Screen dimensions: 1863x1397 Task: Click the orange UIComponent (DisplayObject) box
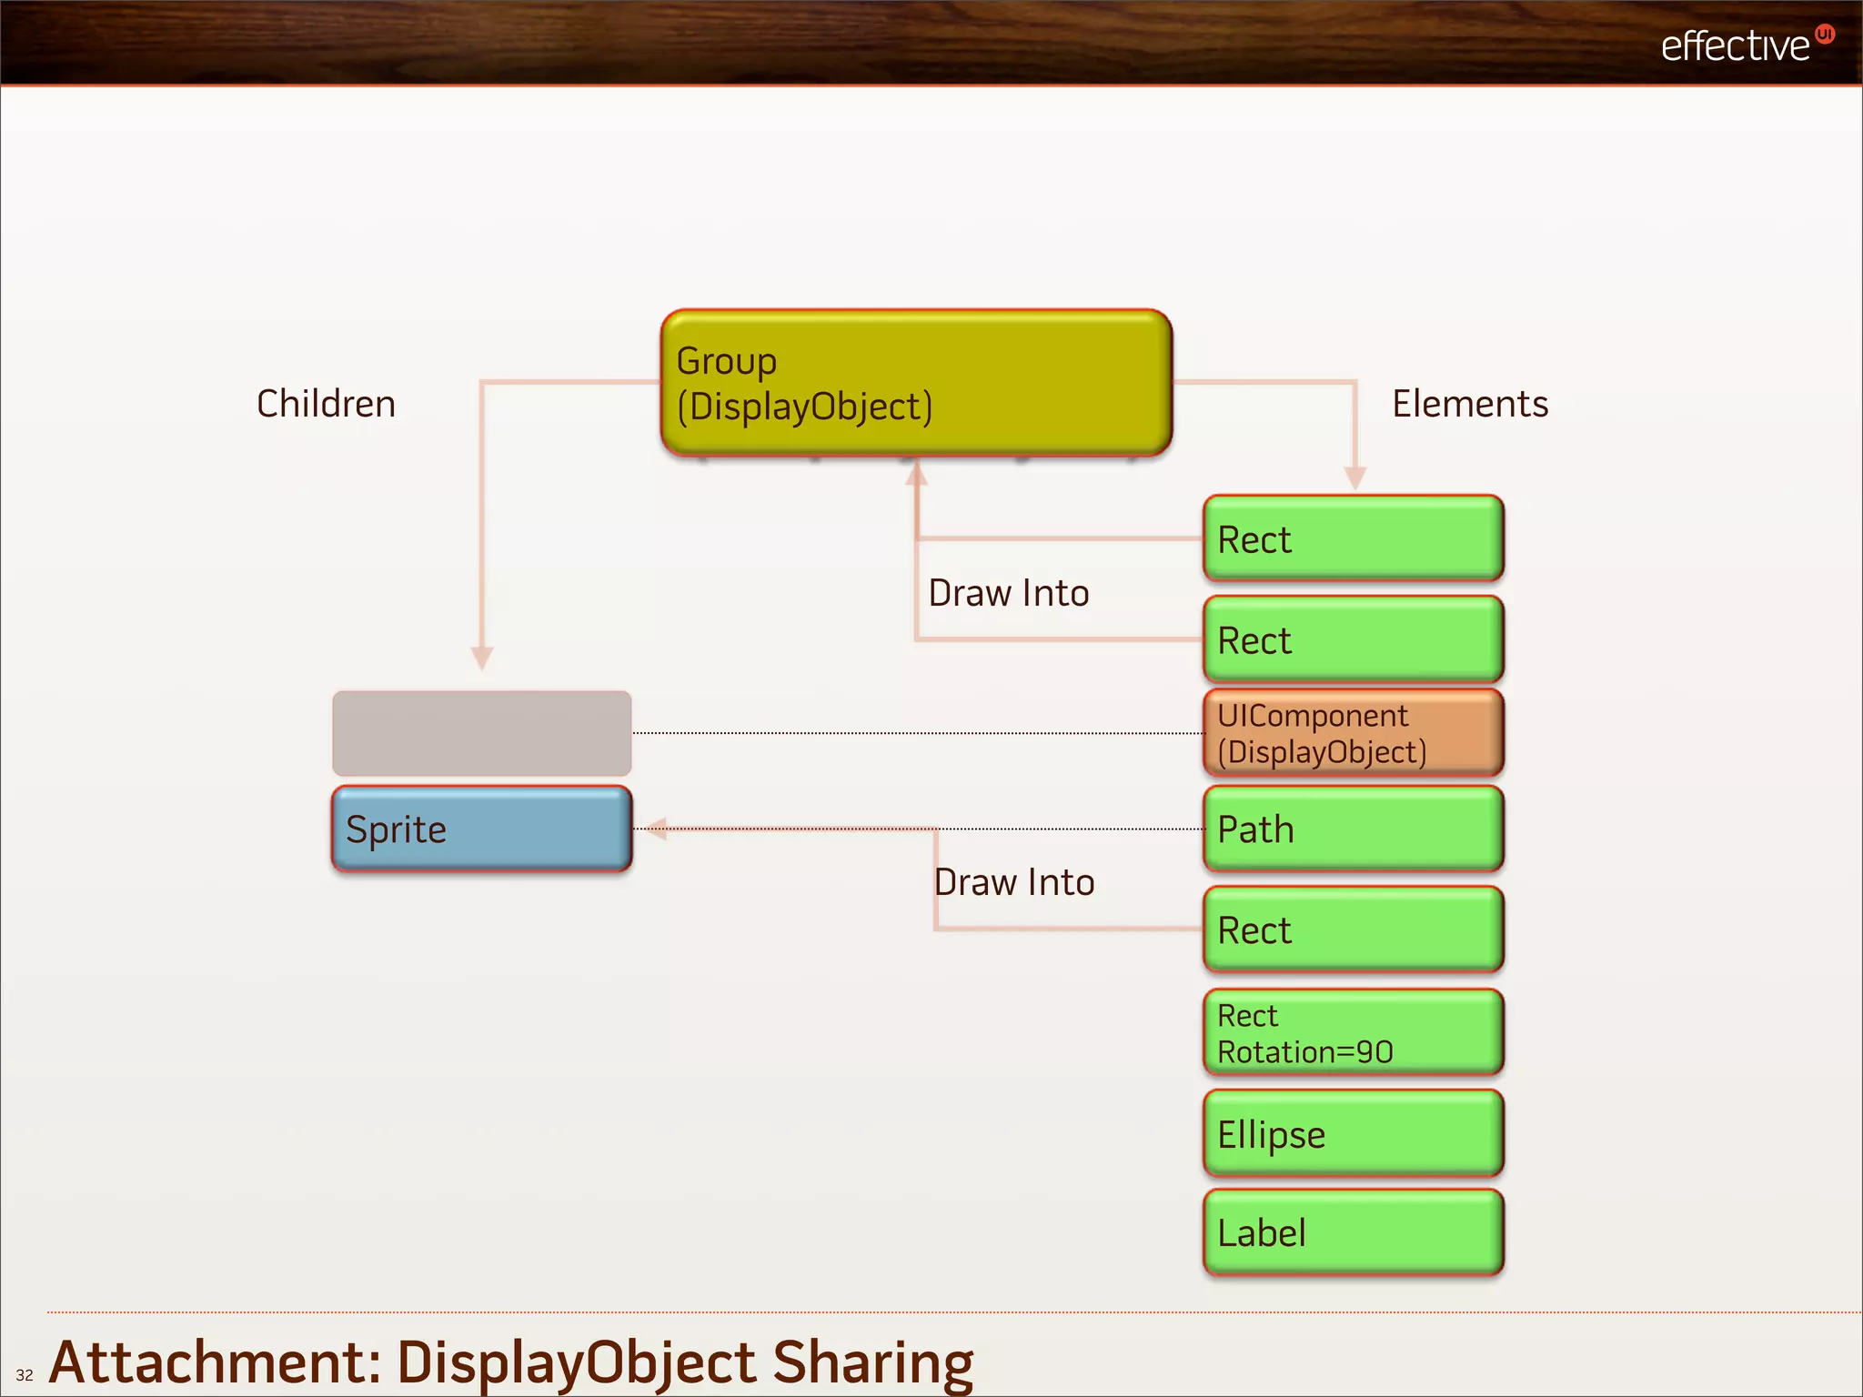1353,733
